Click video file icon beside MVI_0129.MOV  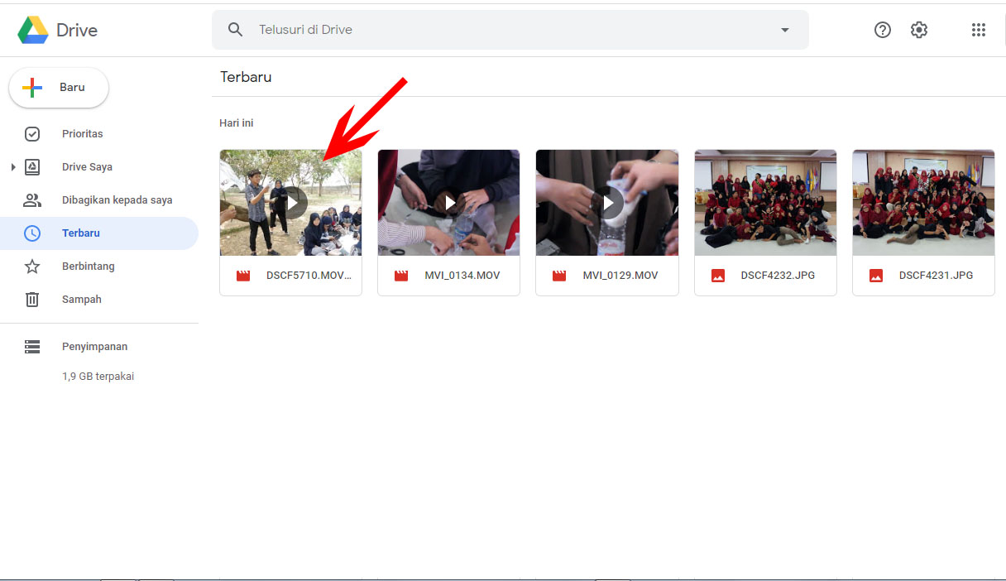tap(559, 276)
